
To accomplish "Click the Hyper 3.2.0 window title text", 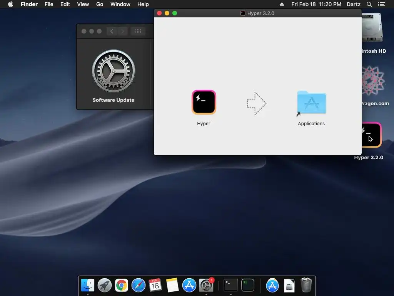I will tap(261, 13).
